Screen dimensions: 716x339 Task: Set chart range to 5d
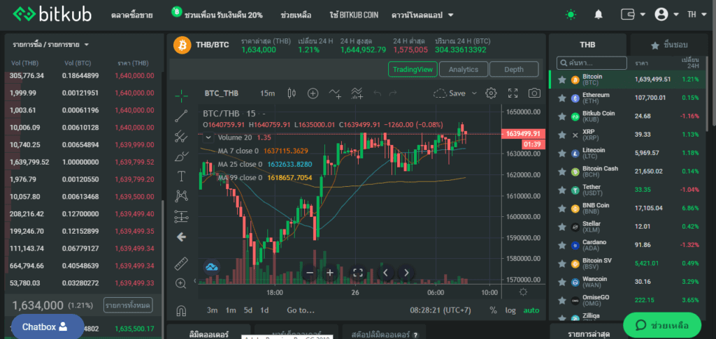[x=248, y=310]
